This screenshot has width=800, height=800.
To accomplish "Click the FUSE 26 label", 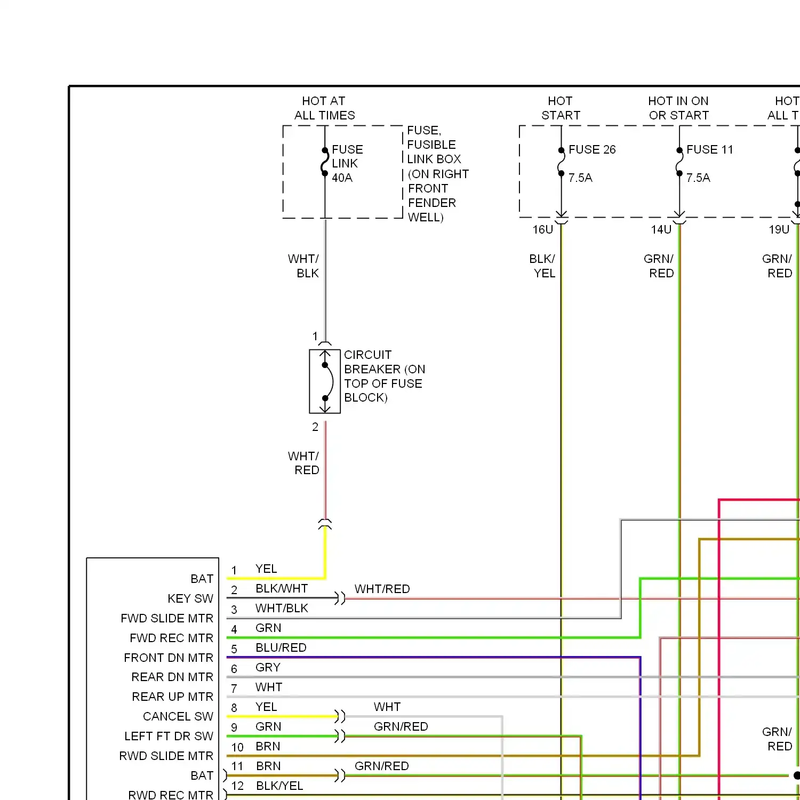I will (592, 150).
